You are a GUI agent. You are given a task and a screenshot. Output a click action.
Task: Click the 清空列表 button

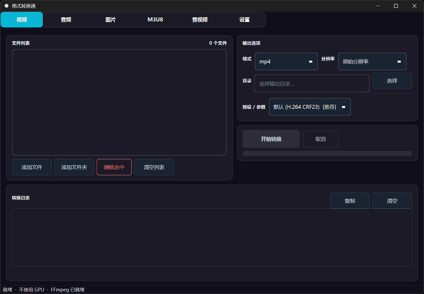point(154,167)
